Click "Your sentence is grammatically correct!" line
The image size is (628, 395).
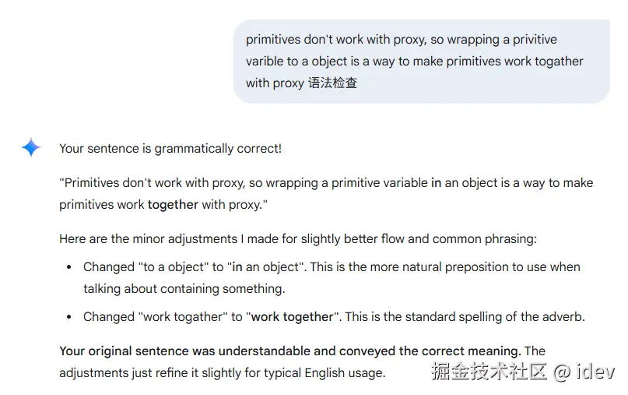click(170, 148)
